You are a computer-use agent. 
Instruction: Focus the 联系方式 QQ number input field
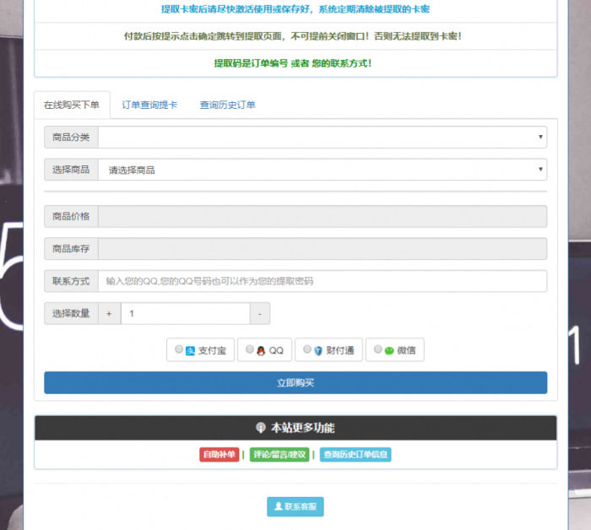point(322,281)
